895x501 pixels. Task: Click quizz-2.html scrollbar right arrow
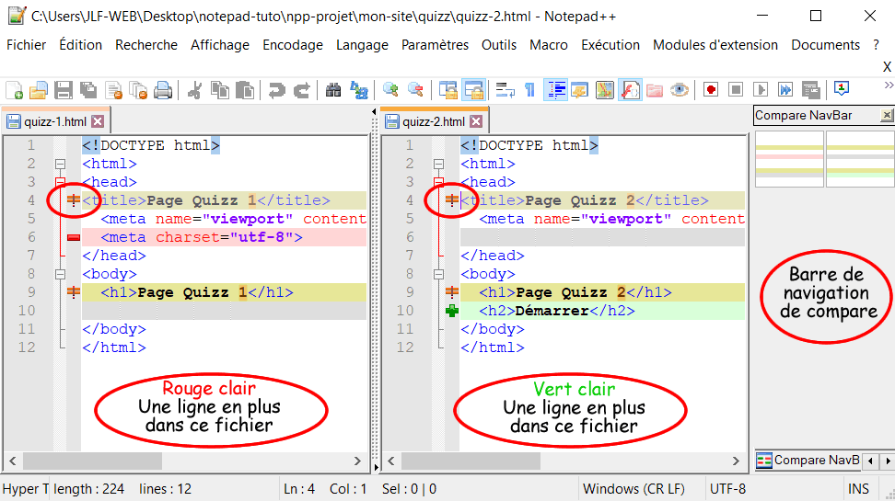pyautogui.click(x=735, y=461)
